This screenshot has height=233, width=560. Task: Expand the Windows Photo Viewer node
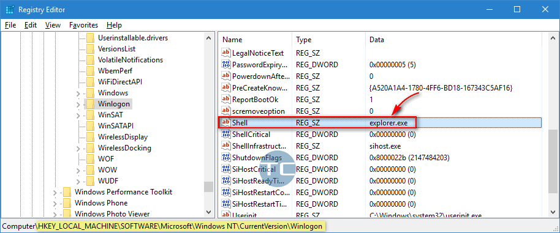tap(55, 215)
